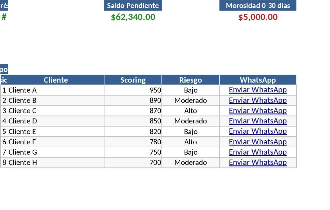Open Enviar WhatsApp link for Cliente H
The height and width of the screenshot is (210, 330).
tap(257, 162)
